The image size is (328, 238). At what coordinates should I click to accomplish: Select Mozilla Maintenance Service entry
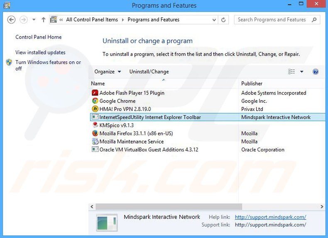131,141
